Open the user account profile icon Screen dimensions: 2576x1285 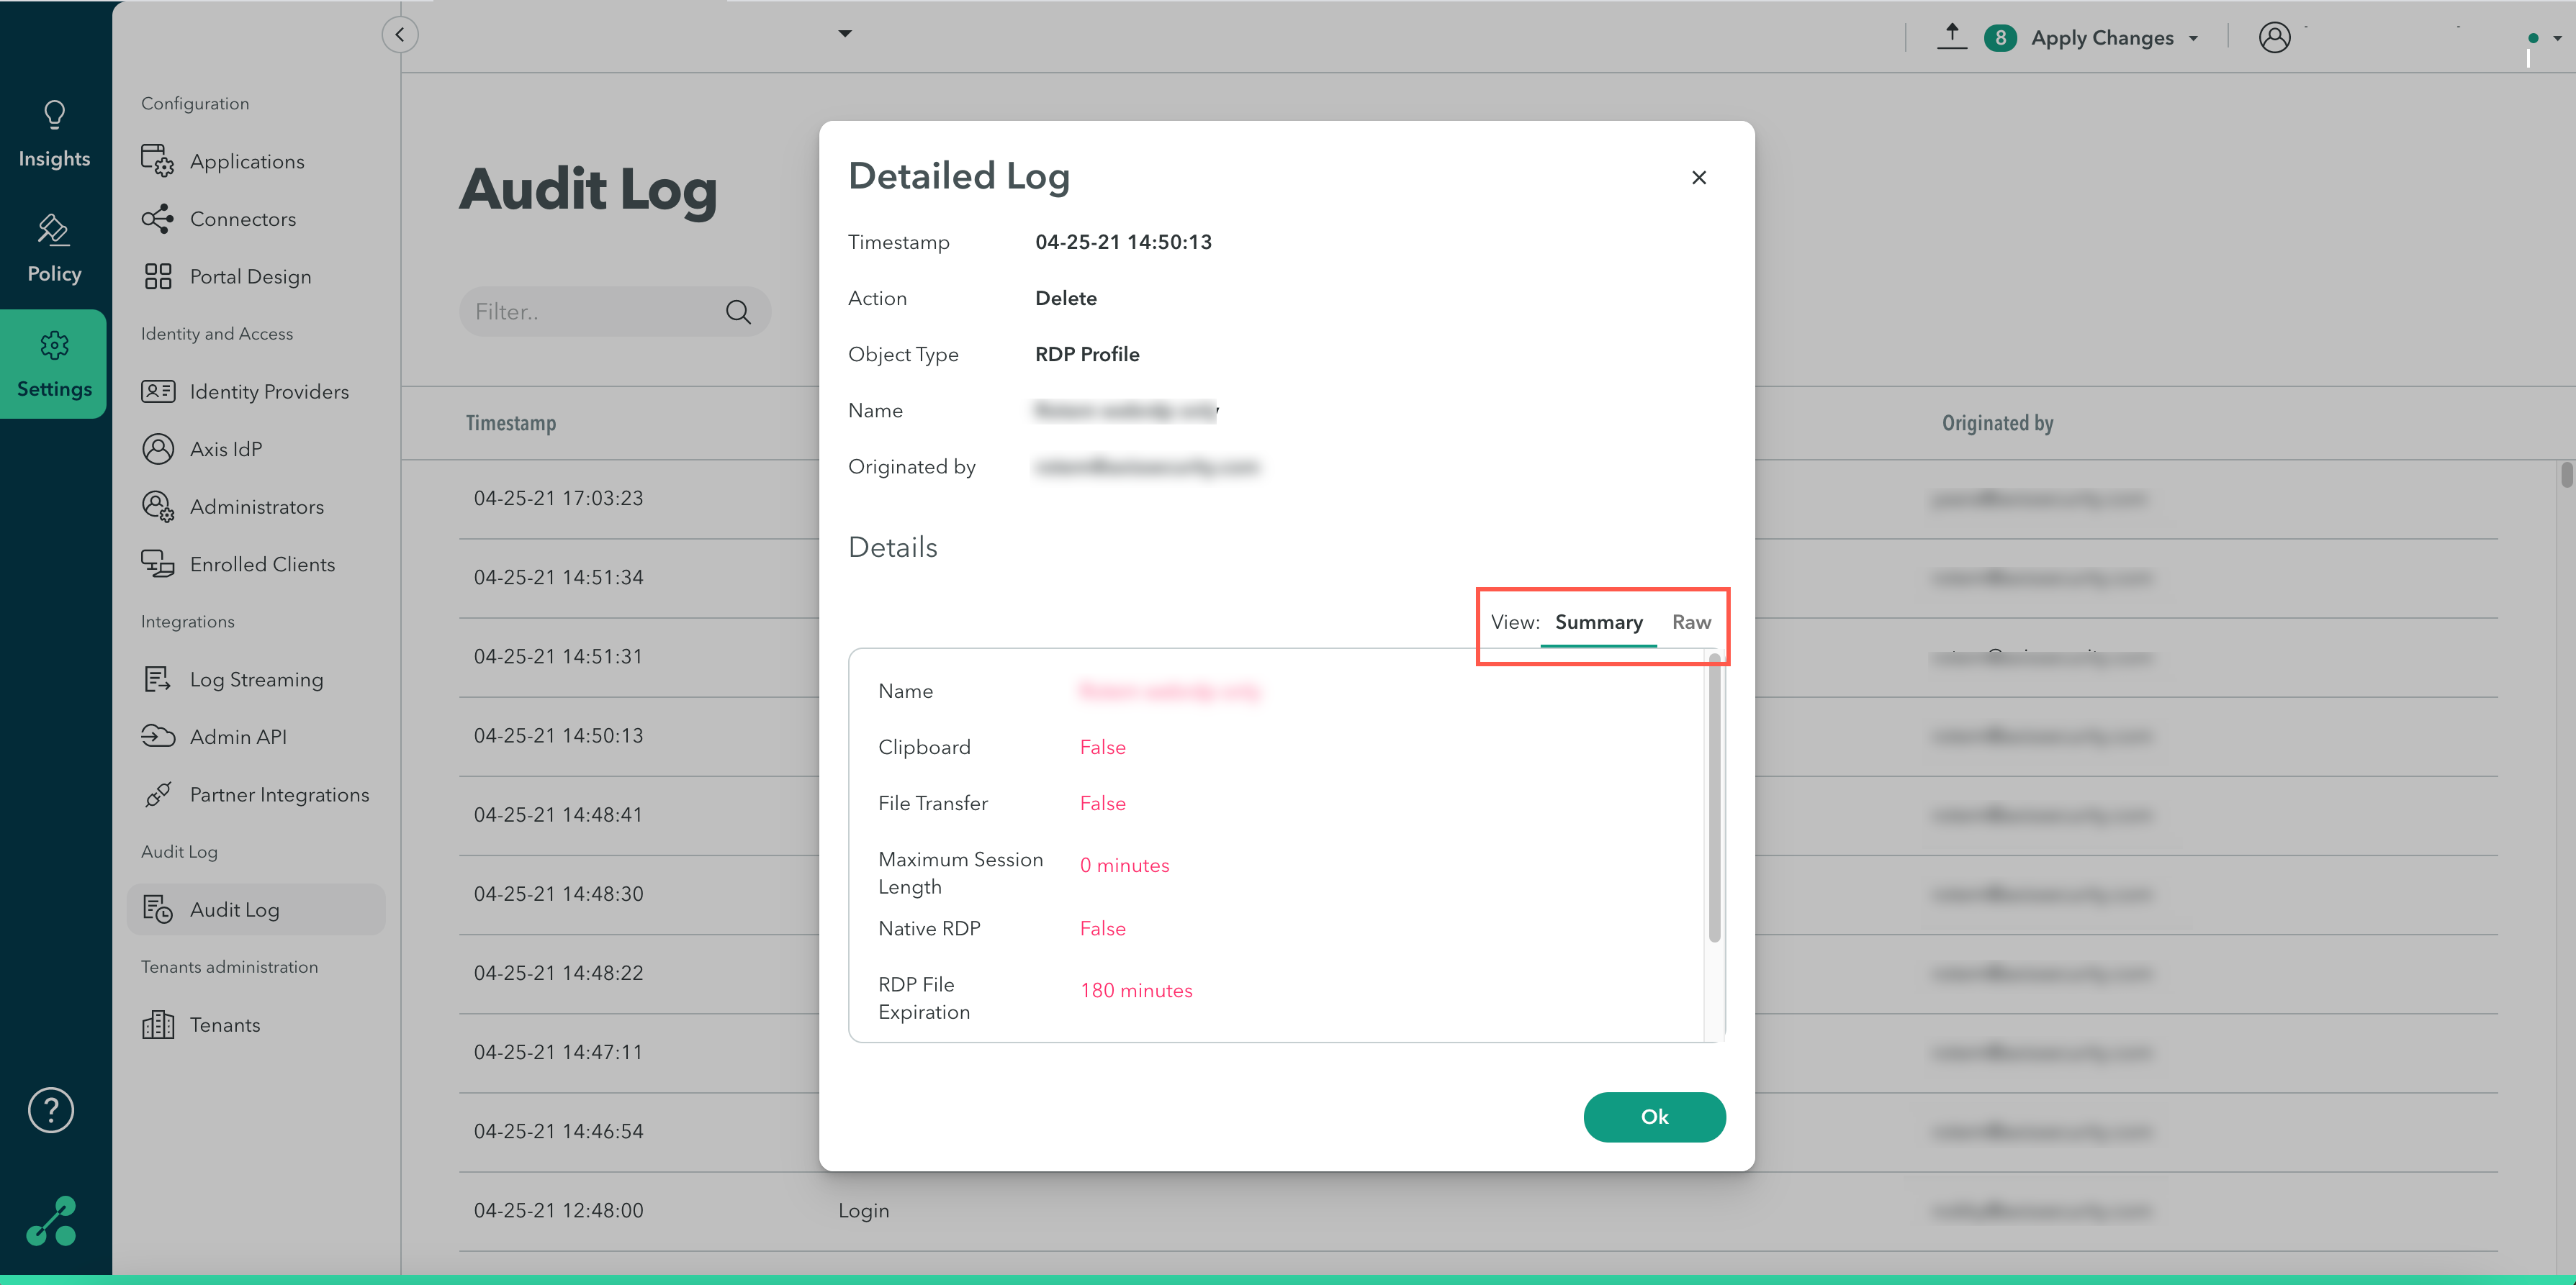click(2274, 38)
